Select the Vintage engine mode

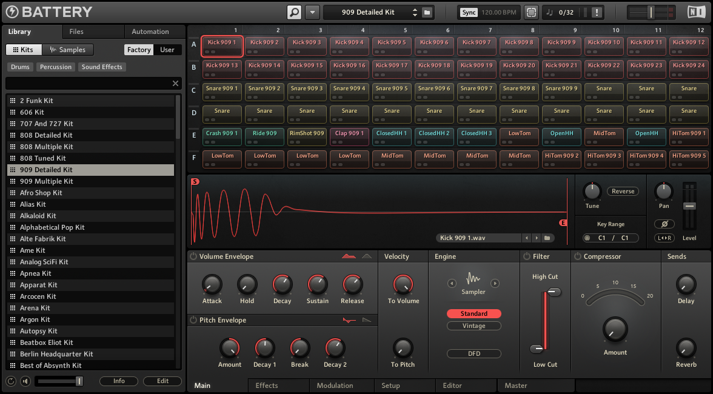click(474, 326)
